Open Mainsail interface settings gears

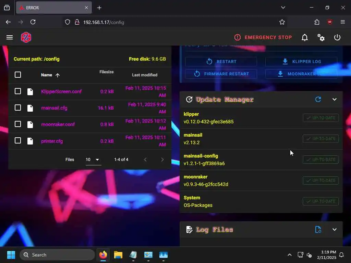[321, 37]
